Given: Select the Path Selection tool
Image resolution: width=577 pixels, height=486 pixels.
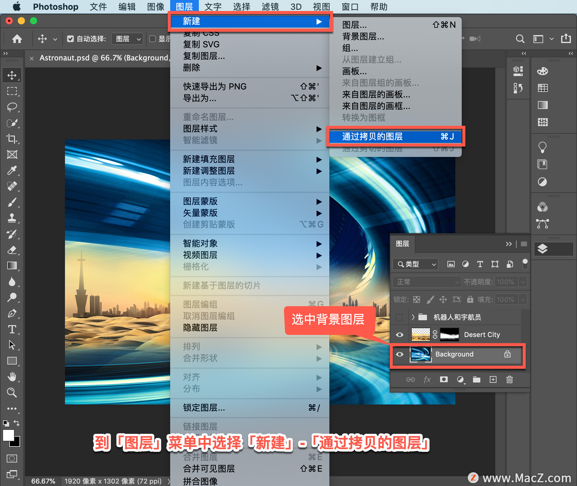Looking at the screenshot, I should click(x=12, y=345).
